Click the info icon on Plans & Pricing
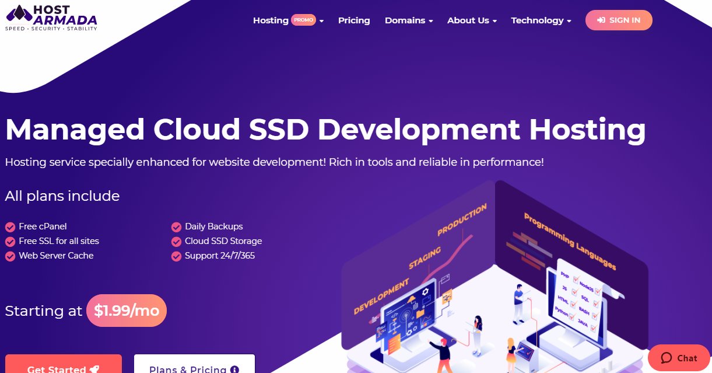 (x=235, y=368)
